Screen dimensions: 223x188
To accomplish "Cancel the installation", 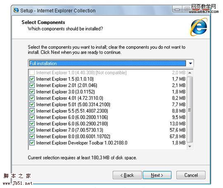I will (x=191, y=175).
